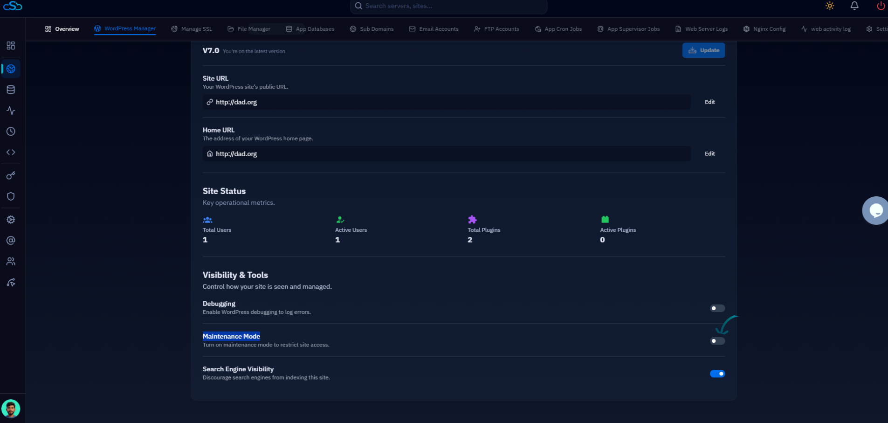Click the Site URL http://dad.org field

447,102
